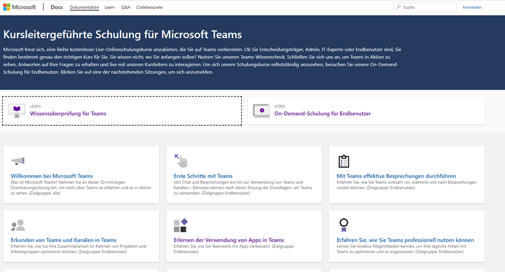Open the Docs home link
505x272 pixels.
[57, 7]
